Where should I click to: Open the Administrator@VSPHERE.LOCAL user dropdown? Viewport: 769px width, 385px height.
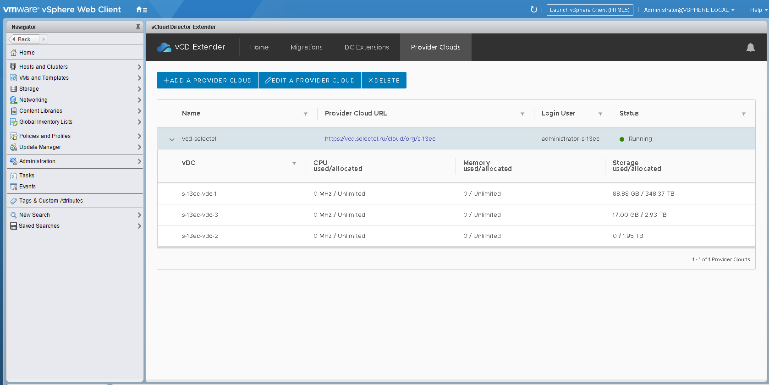coord(689,10)
